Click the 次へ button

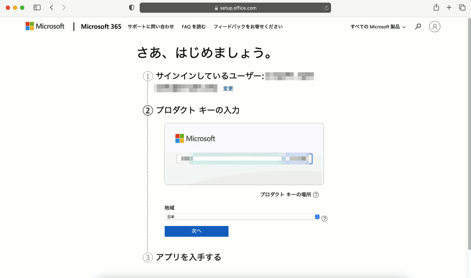pos(197,231)
